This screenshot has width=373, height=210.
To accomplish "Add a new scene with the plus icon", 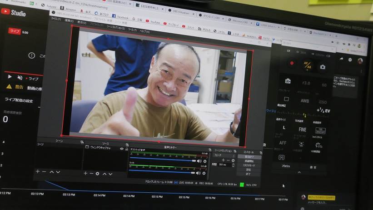I will pos(38,171).
